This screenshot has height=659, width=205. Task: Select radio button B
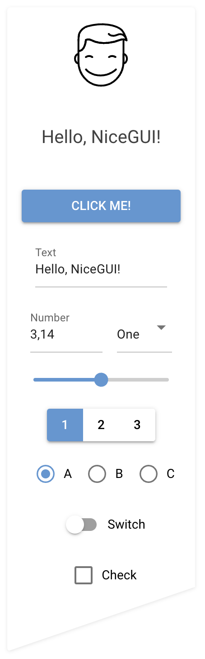point(97,474)
